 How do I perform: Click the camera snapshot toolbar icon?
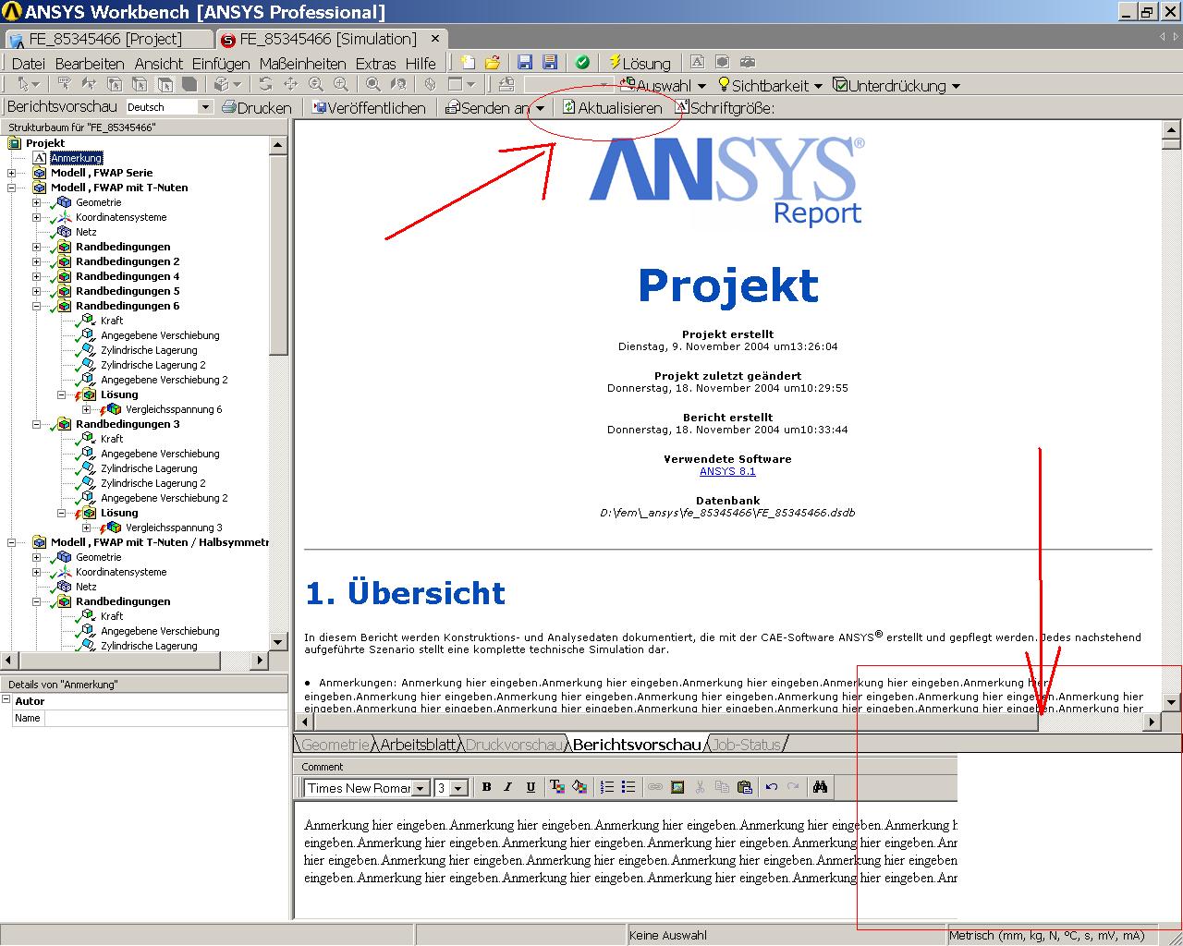748,63
